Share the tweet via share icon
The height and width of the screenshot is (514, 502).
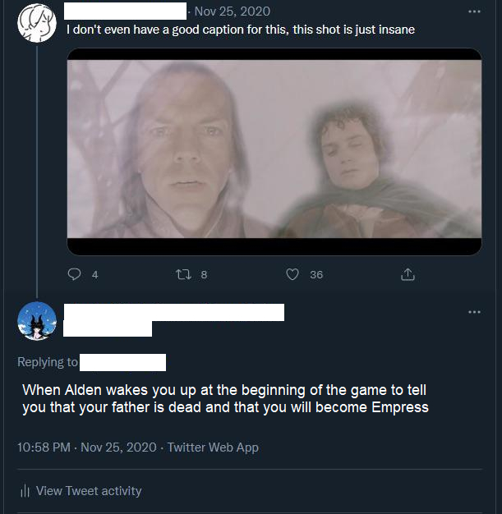pos(407,275)
